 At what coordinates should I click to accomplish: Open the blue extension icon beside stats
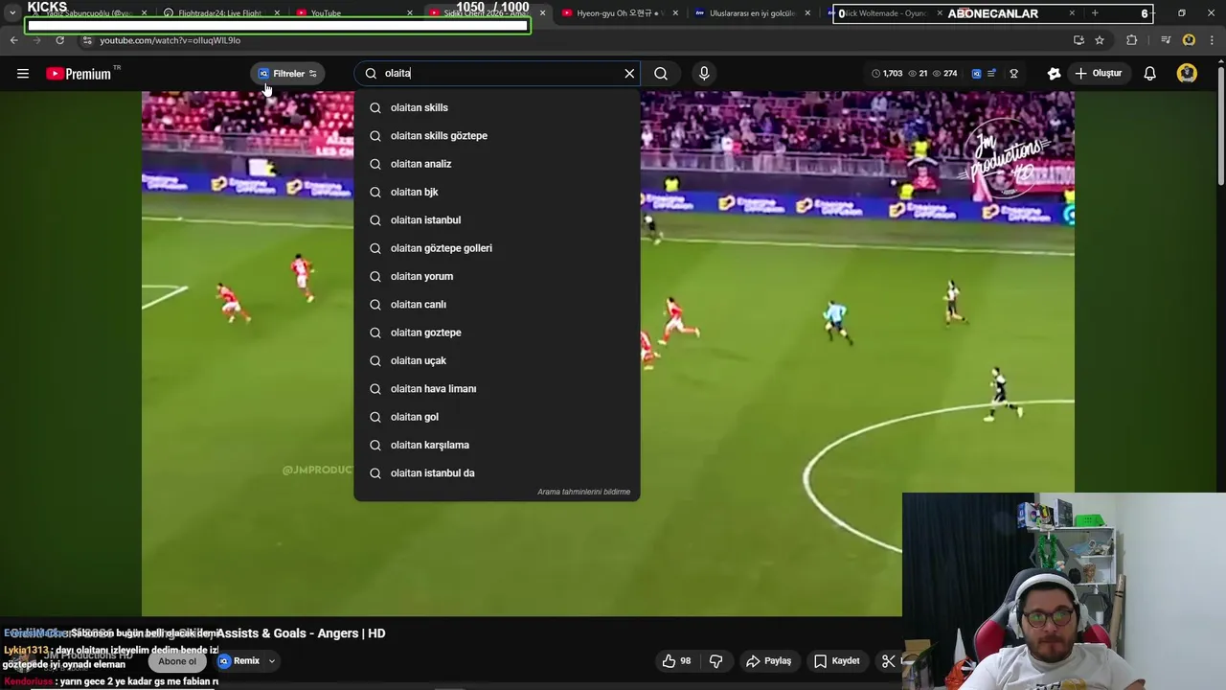click(x=976, y=74)
